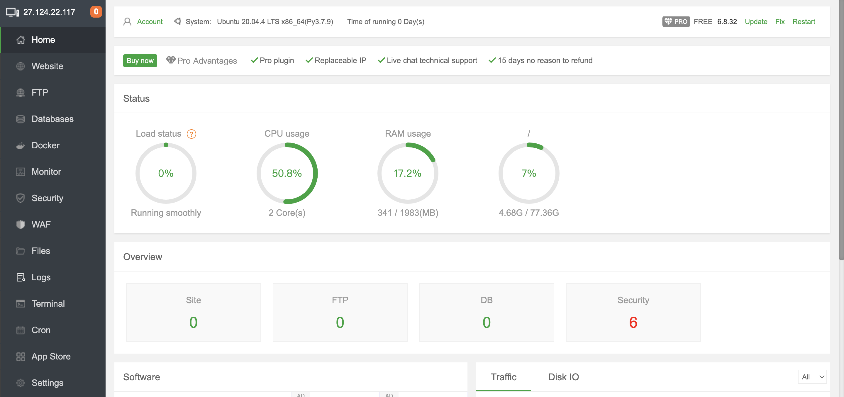Screen dimensions: 844x397
Task: Go to Databases in the sidebar
Action: 53,119
